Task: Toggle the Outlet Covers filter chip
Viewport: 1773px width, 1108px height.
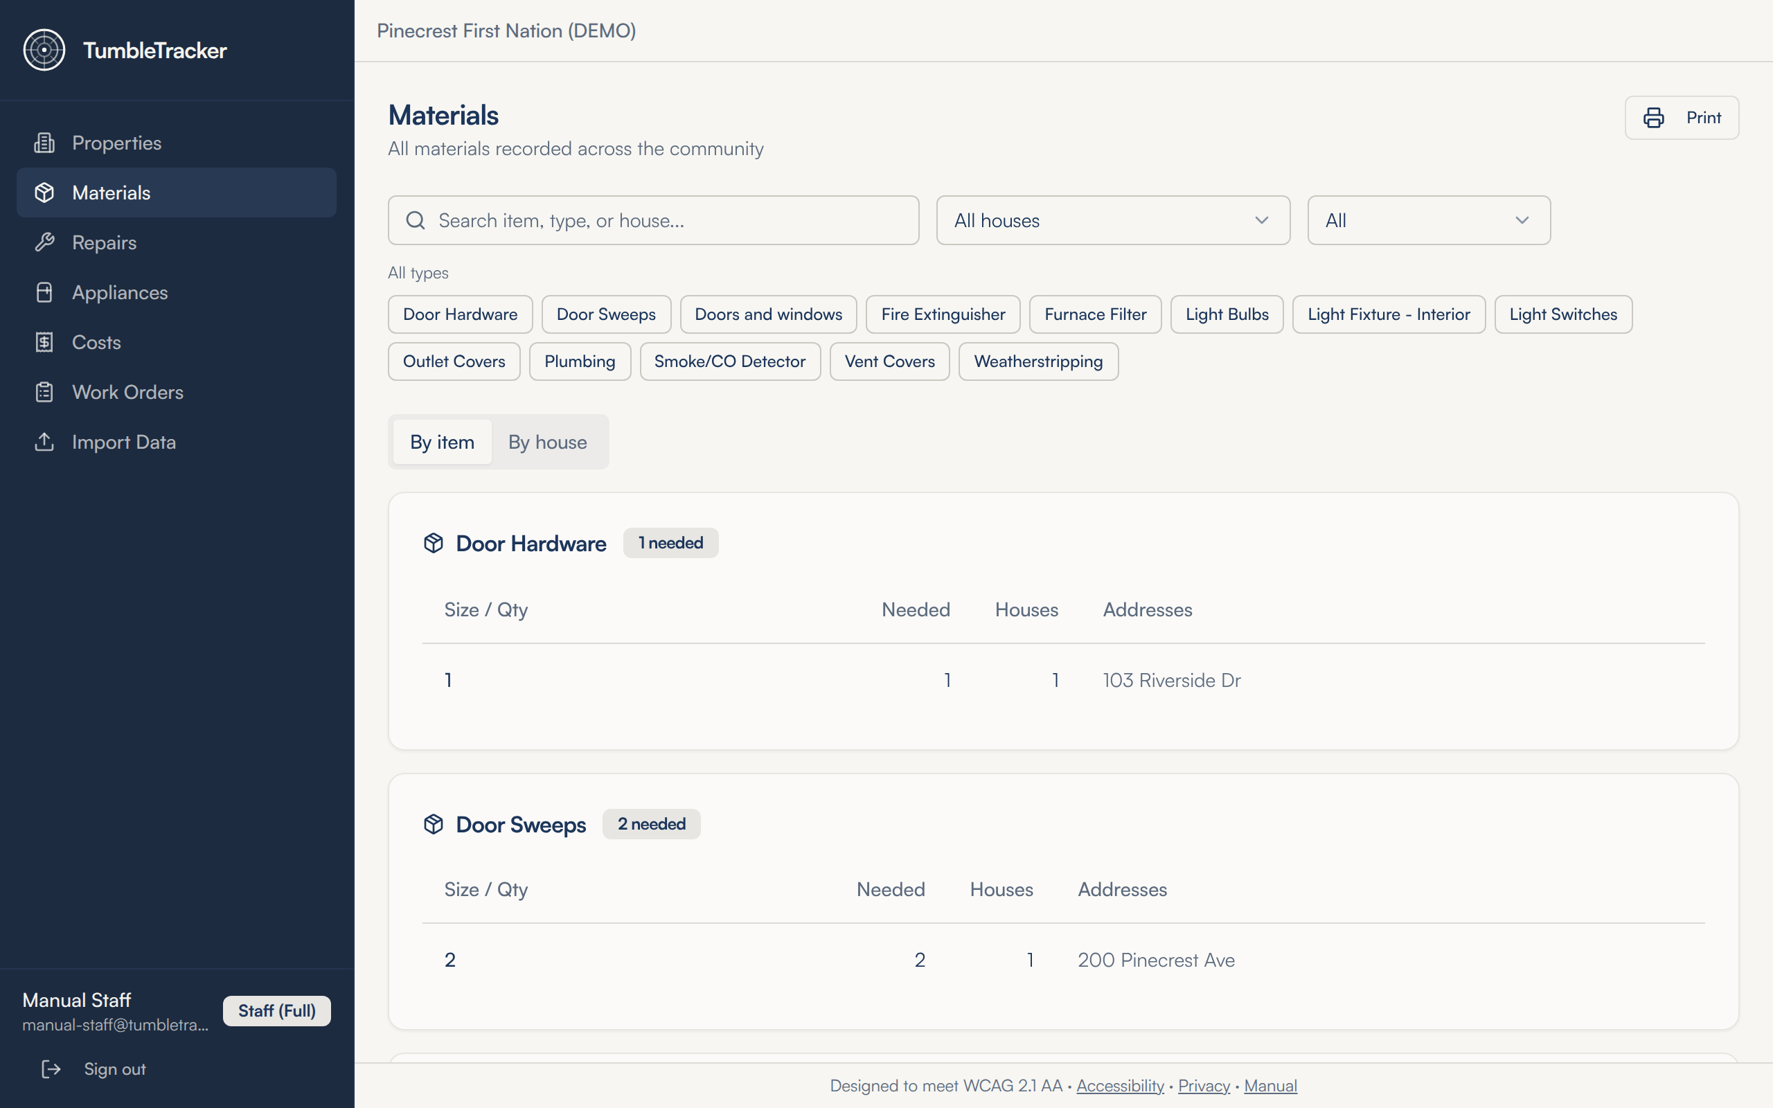Action: (454, 361)
